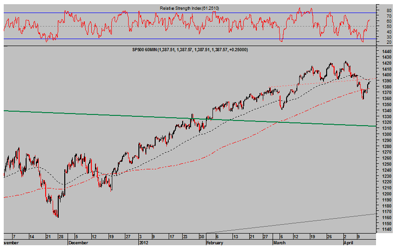The image size is (397, 248).
Task: Select the February month label
Action: [x=214, y=243]
